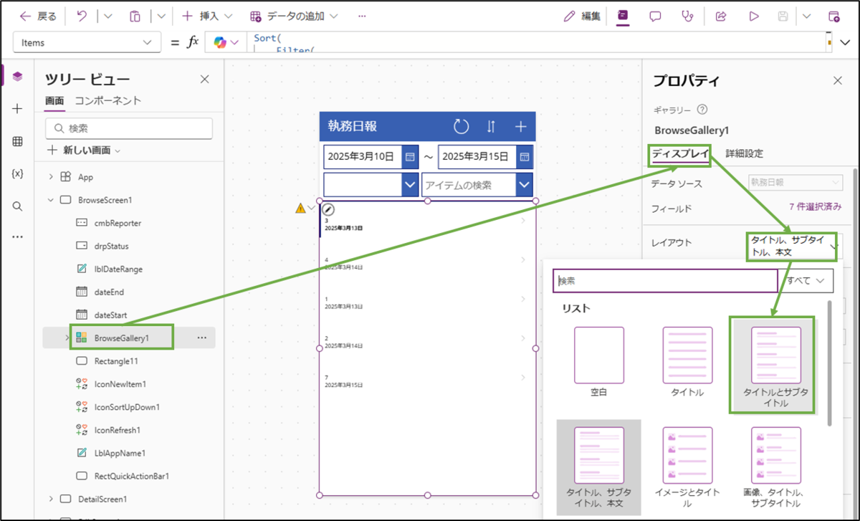Open the レイアウト layout dropdown

click(794, 247)
